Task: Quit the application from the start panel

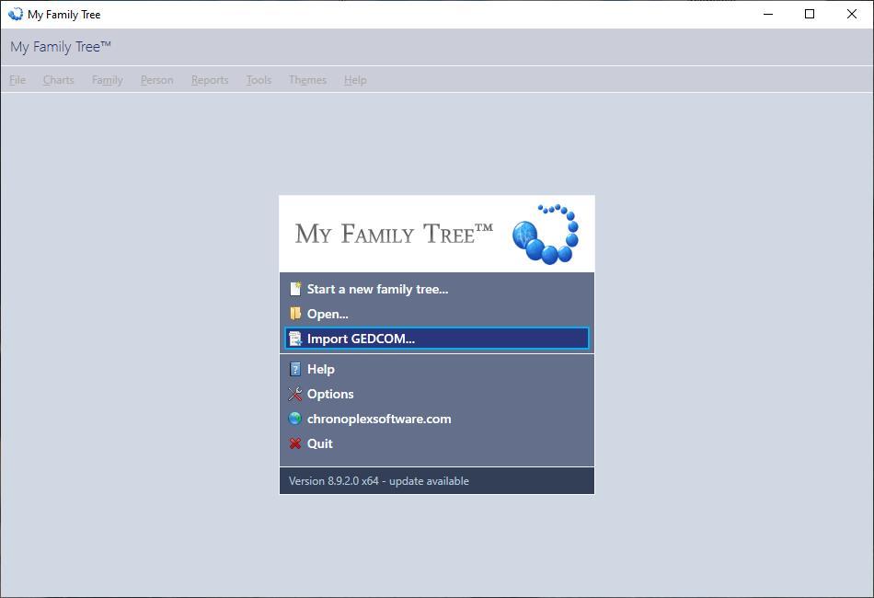Action: pos(436,443)
